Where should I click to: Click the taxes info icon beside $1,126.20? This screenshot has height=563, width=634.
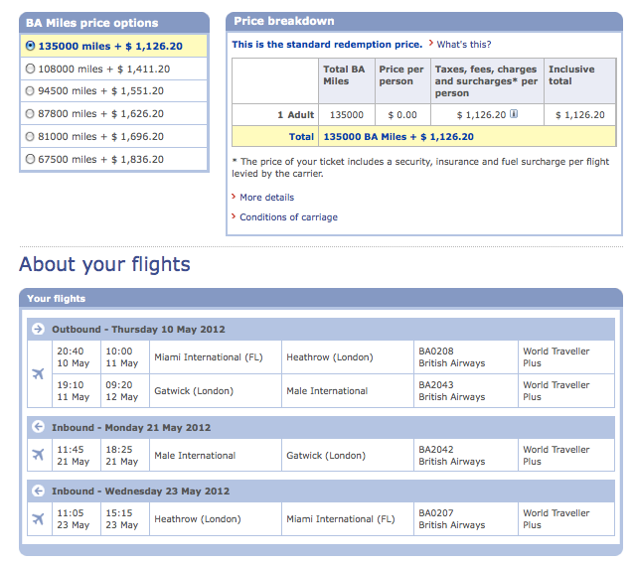514,114
